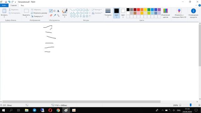
Task: Choose the Curve shape
Action: pos(74,10)
